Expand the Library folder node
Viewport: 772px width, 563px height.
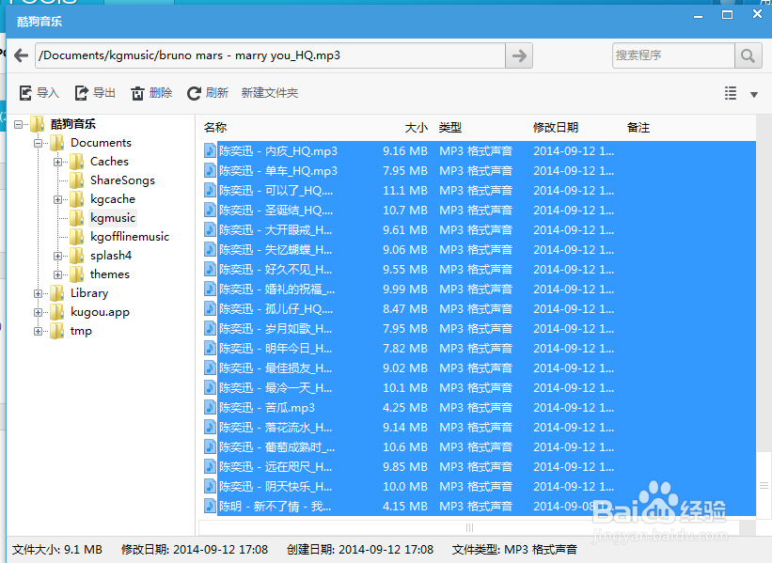38,294
